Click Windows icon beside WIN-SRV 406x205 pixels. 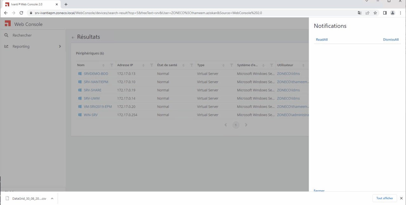pyautogui.click(x=80, y=115)
